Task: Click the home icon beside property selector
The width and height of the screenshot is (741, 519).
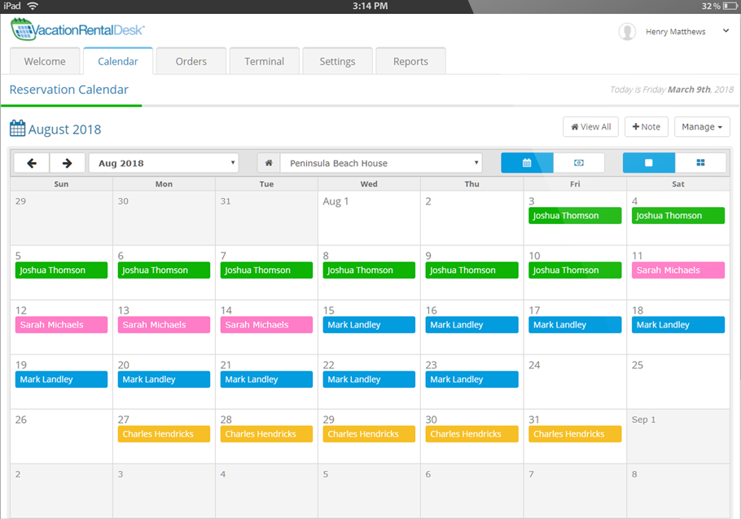Action: point(269,163)
